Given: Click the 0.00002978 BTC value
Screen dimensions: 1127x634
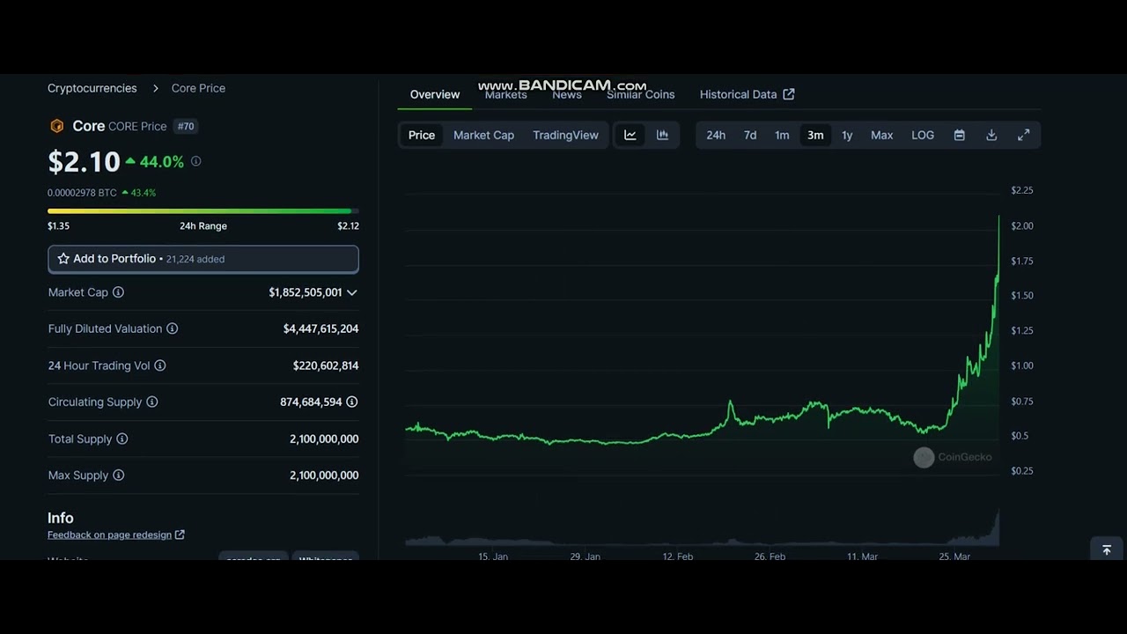Looking at the screenshot, I should [82, 193].
